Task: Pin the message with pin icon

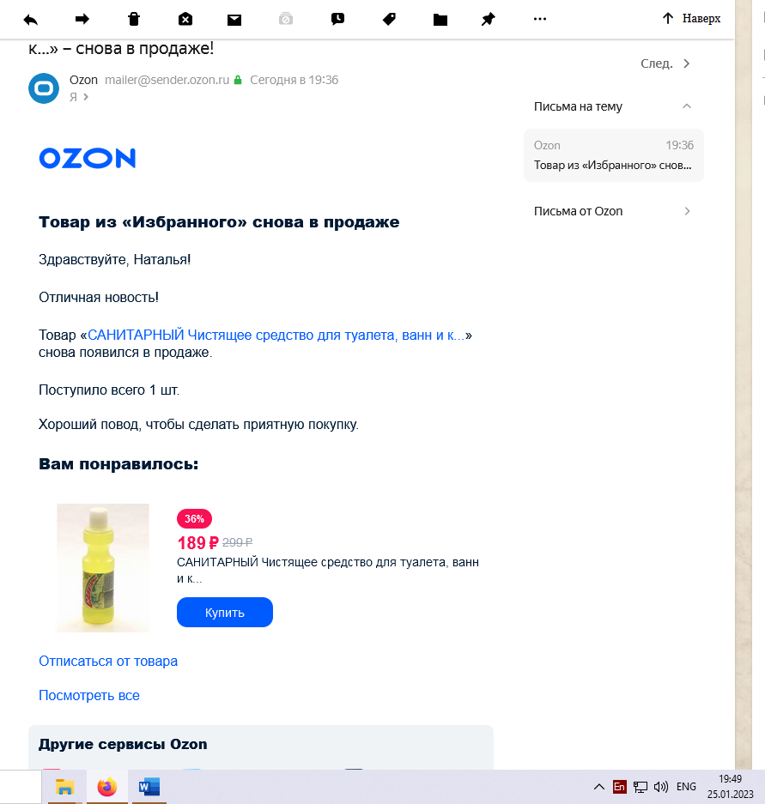Action: [488, 20]
